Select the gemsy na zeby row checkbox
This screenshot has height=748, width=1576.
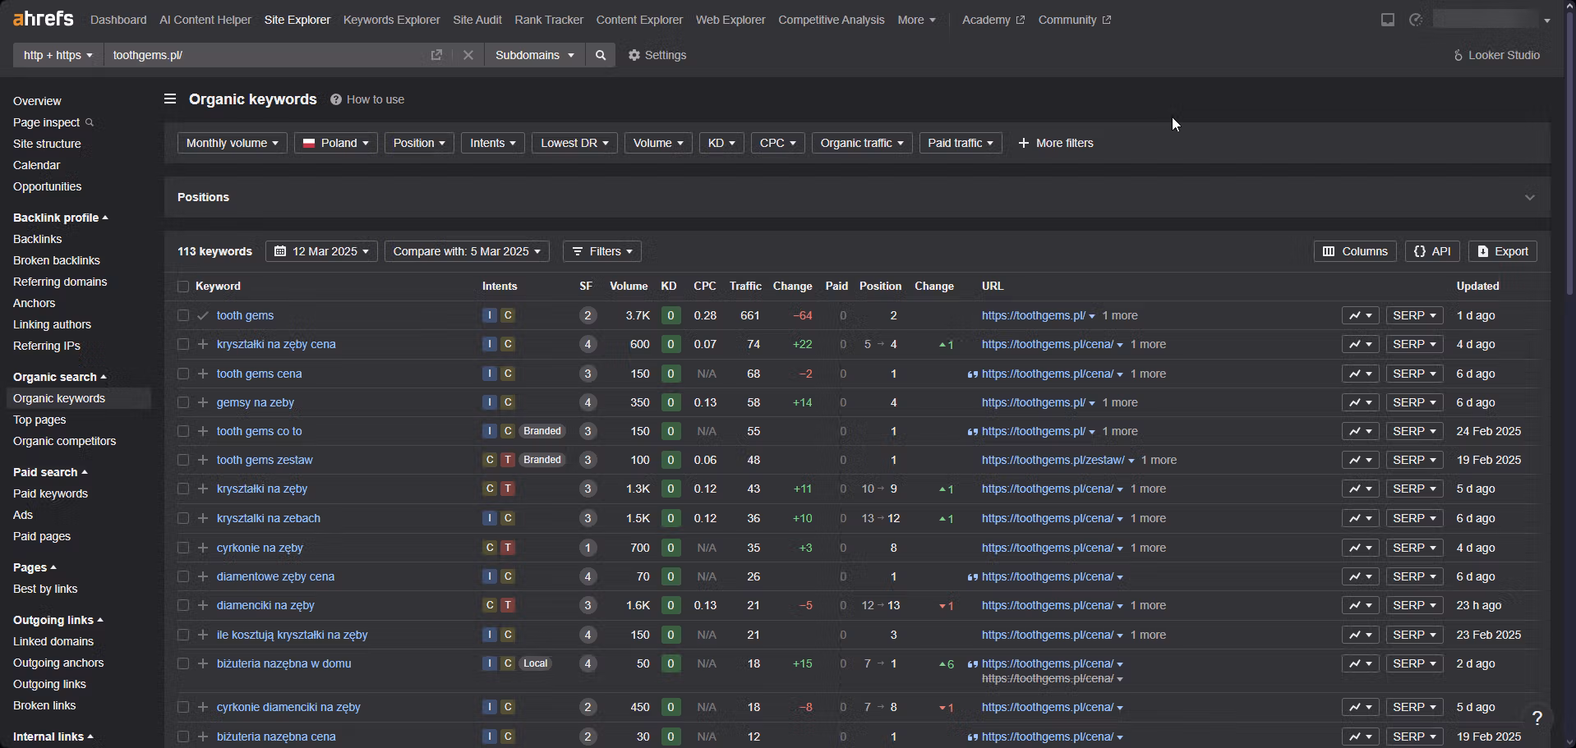(x=183, y=402)
